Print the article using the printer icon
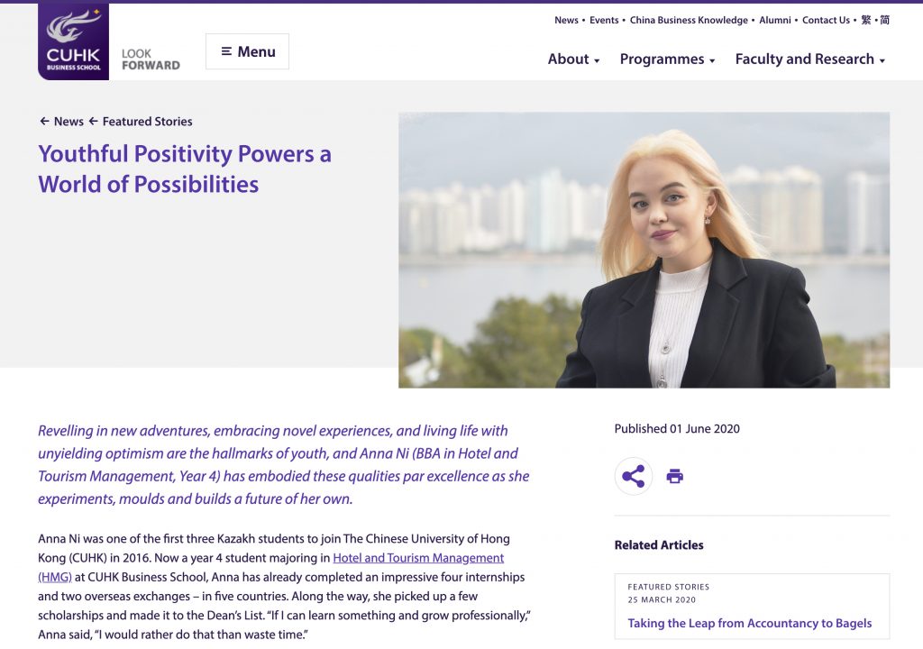923x649 pixels. 674,475
